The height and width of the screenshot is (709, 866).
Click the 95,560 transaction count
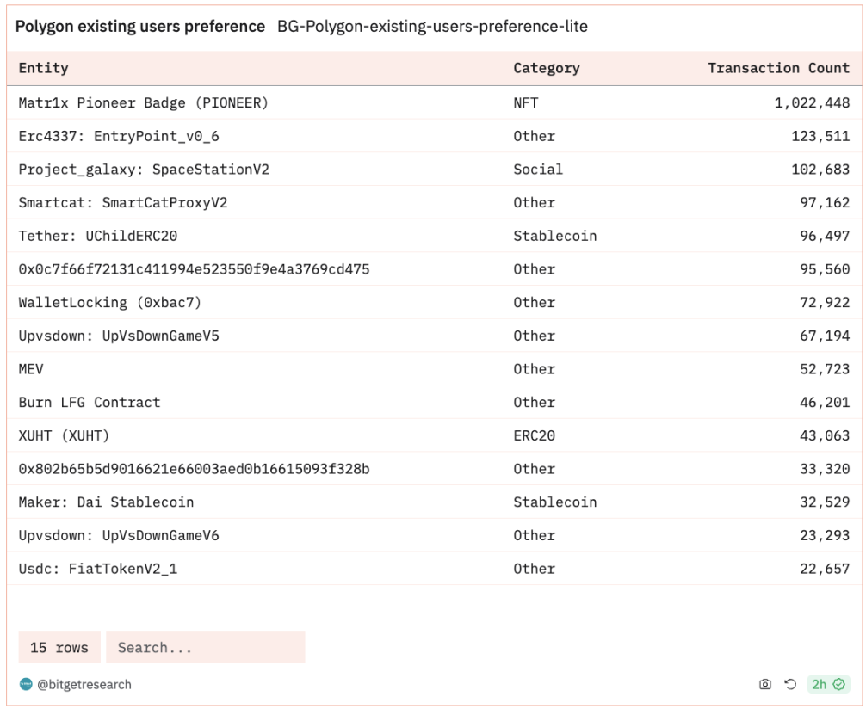pos(826,269)
